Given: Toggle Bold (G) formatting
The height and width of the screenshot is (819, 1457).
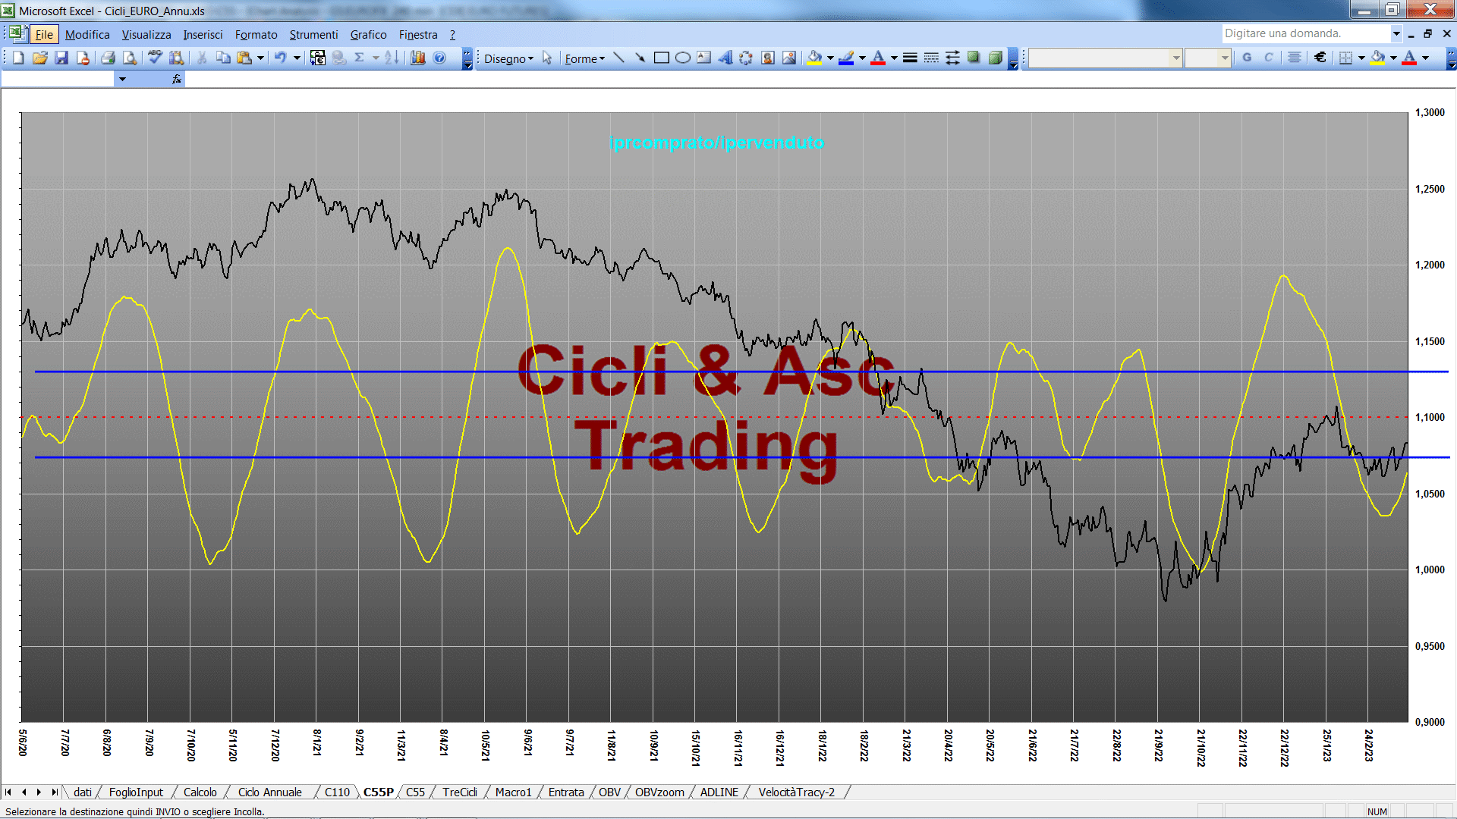Looking at the screenshot, I should pyautogui.click(x=1247, y=58).
